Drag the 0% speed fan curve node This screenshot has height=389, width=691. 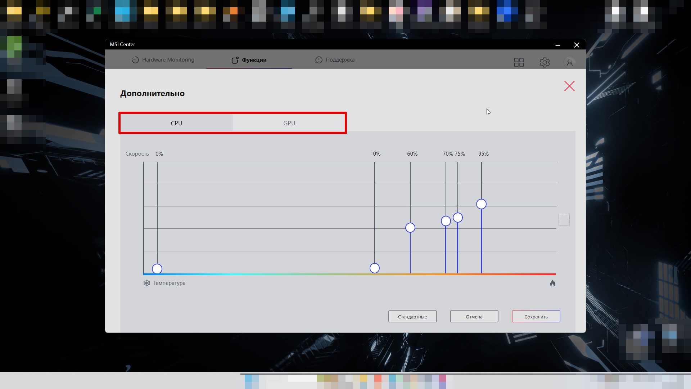coord(157,268)
